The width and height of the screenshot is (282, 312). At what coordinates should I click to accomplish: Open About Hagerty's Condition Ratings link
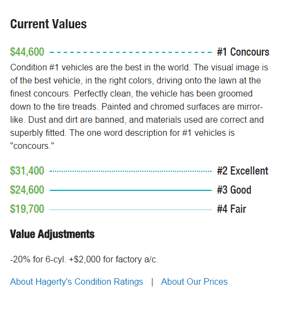click(76, 282)
